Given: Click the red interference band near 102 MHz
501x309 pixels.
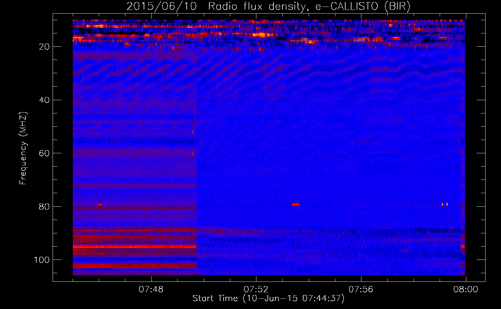Looking at the screenshot, I should [135, 266].
